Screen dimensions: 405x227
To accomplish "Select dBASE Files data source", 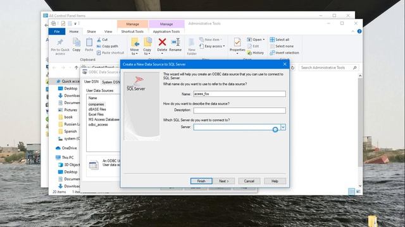I will coord(97,109).
